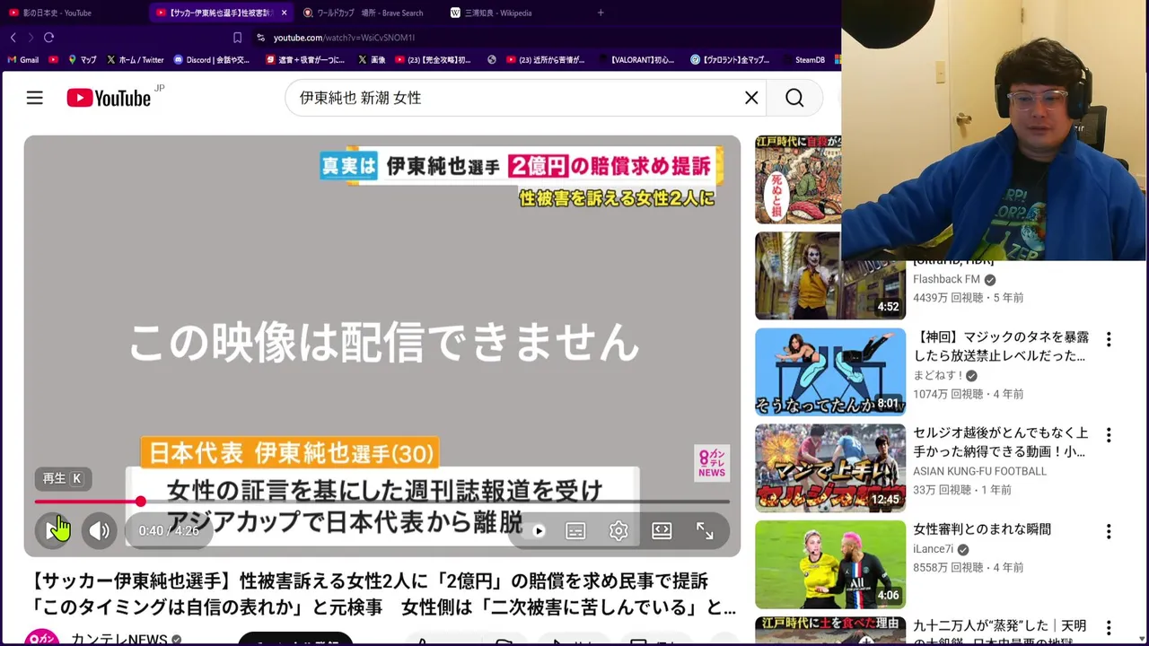Open more options for 女性審判 video
The image size is (1149, 646).
pos(1109,531)
